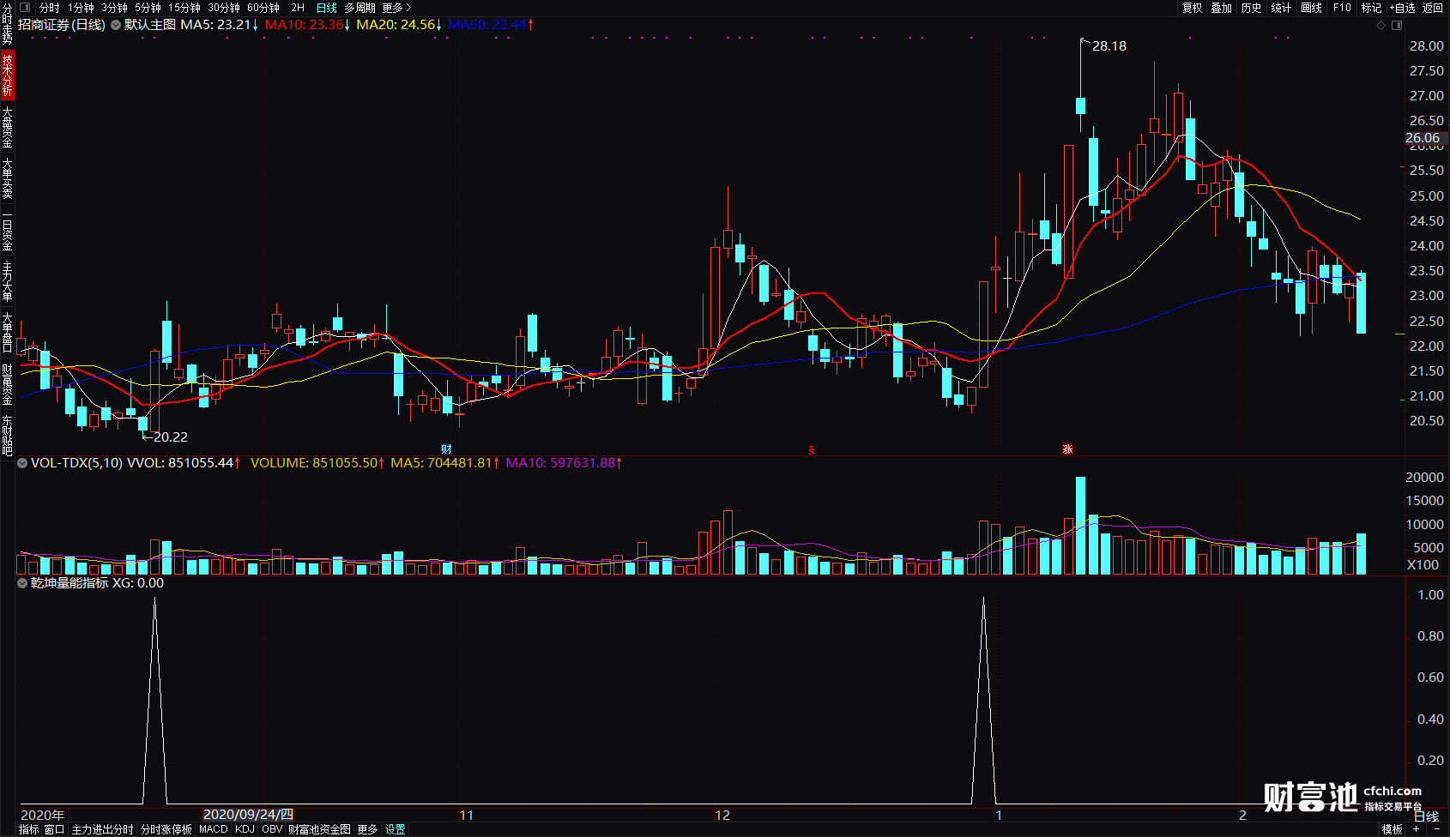Select the KDJ indicator tab
The image size is (1450, 837).
pos(245,829)
